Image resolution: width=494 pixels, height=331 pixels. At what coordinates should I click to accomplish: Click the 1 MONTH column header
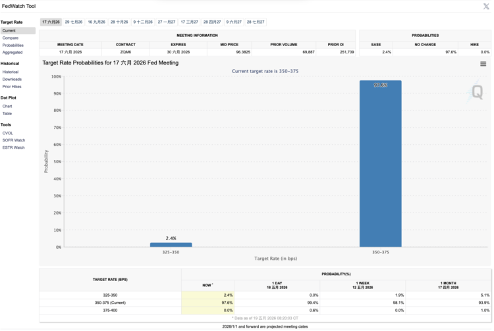(449, 286)
